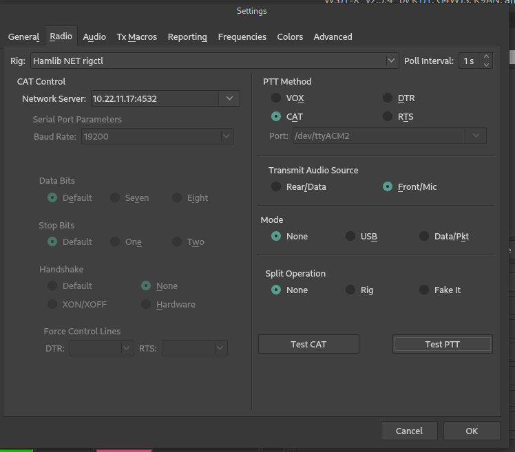Viewport: 515px width, 452px height.
Task: Choose VOX as PTT method
Action: tap(287, 98)
